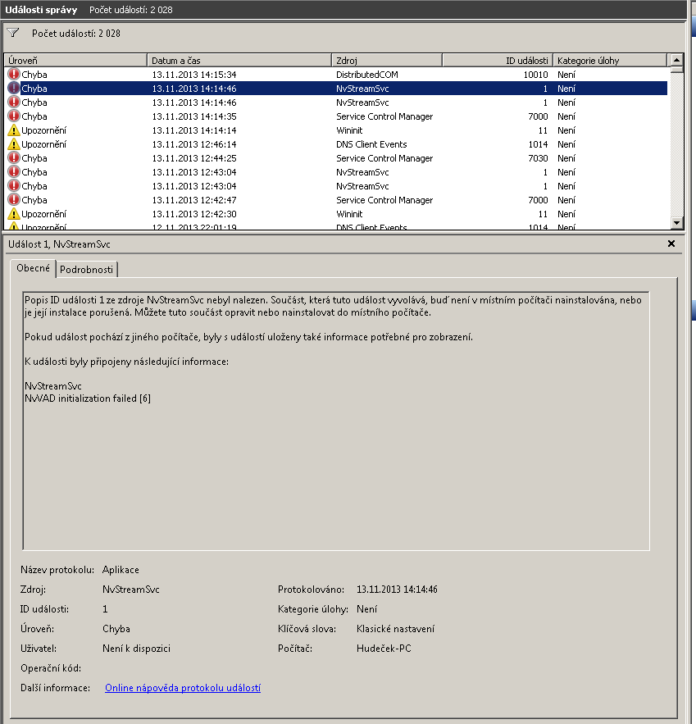The width and height of the screenshot is (696, 724).
Task: Click Protokolováno value 13.11.2013 14:14:46
Action: click(x=397, y=590)
